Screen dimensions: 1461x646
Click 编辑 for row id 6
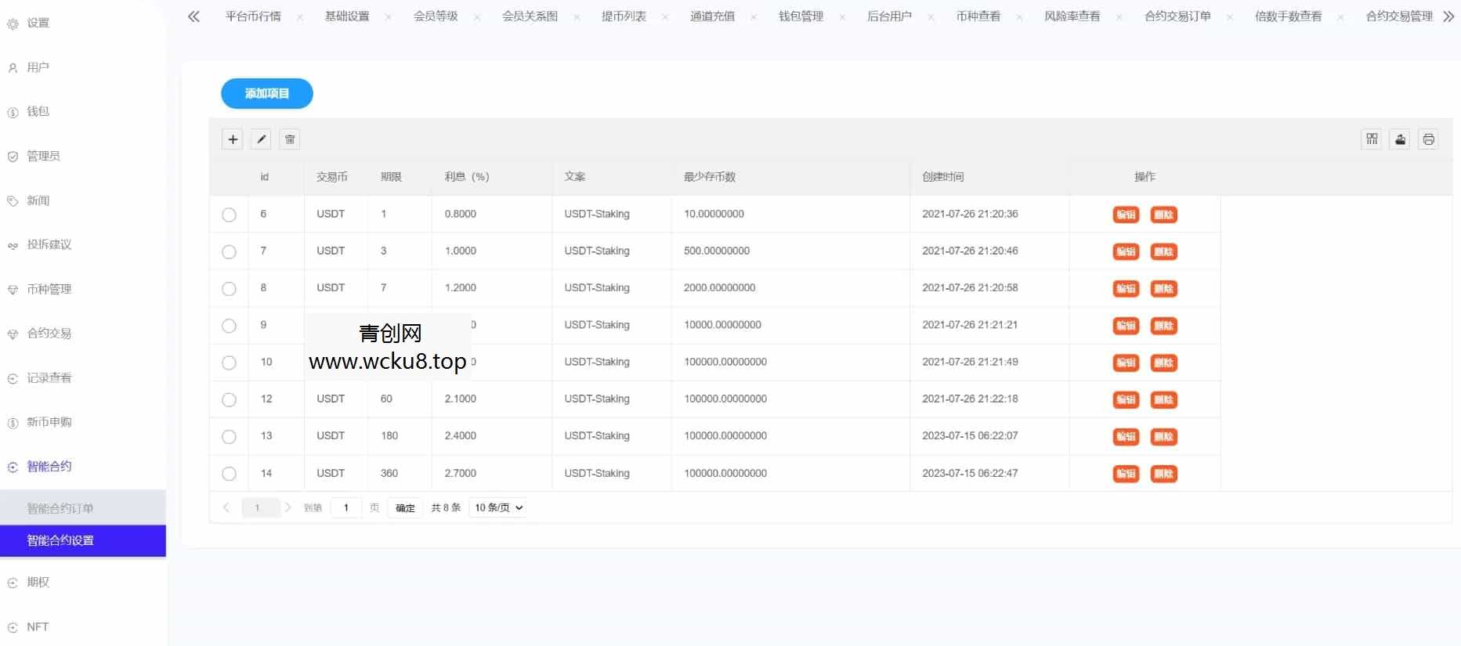(1126, 215)
